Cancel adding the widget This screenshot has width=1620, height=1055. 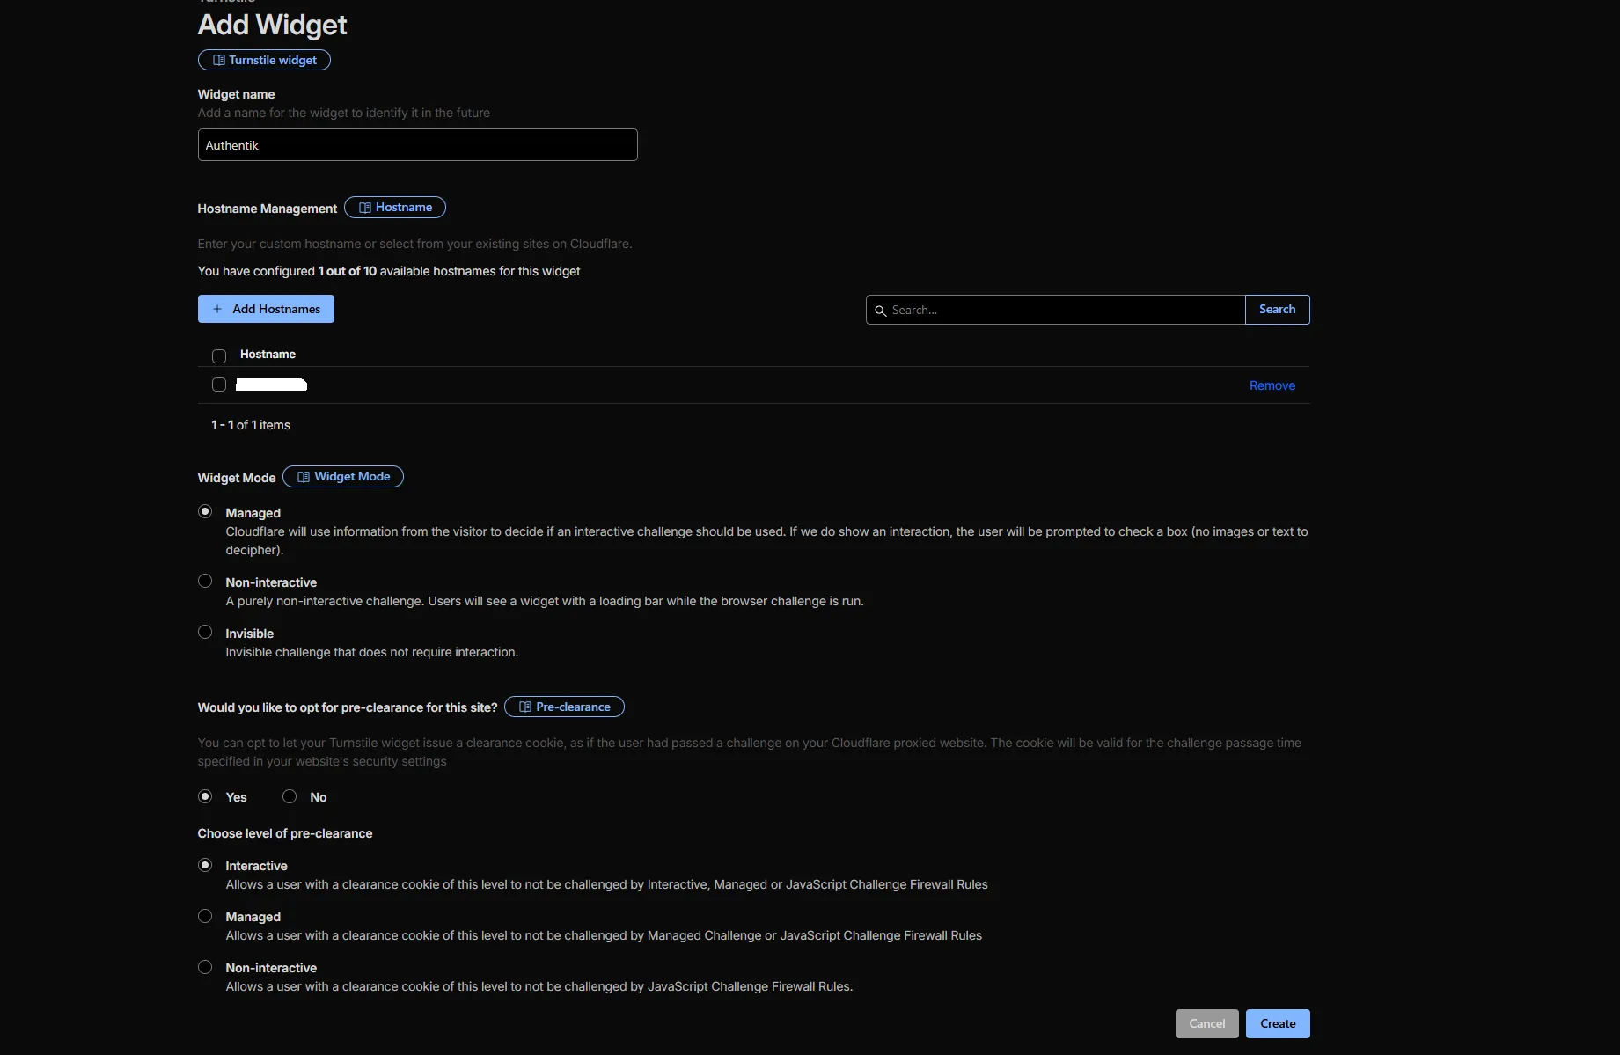click(1206, 1024)
